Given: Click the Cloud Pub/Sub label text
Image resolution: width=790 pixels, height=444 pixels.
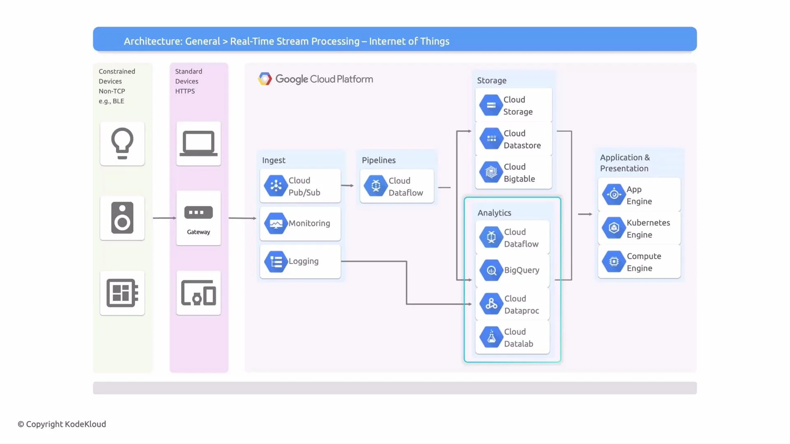Looking at the screenshot, I should 304,186.
